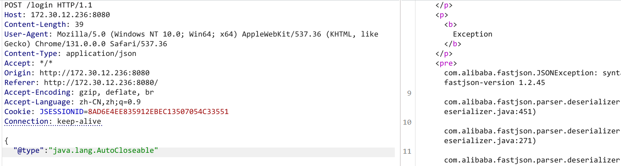The width and height of the screenshot is (621, 166).
Task: Click the "@type" key in JSON body
Action: [29, 150]
